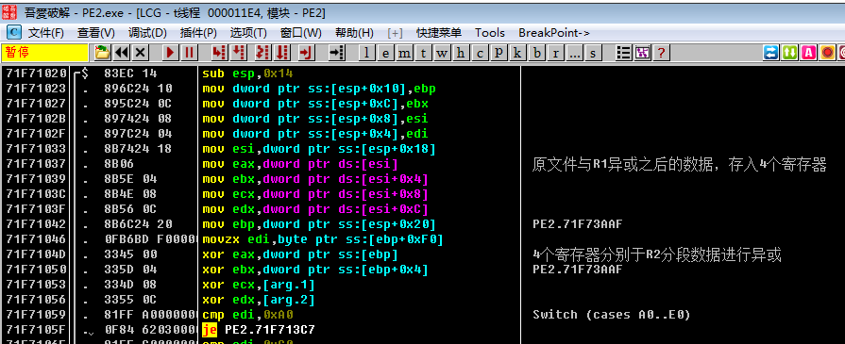Select the 'cmp edi,0xA0' line

[248, 315]
